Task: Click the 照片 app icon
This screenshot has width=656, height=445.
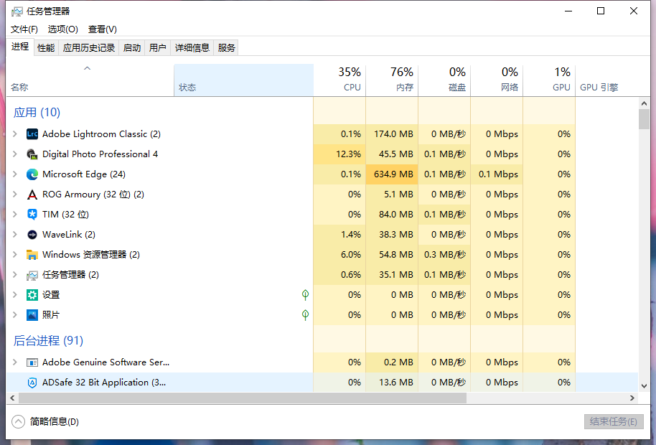Action: tap(32, 315)
